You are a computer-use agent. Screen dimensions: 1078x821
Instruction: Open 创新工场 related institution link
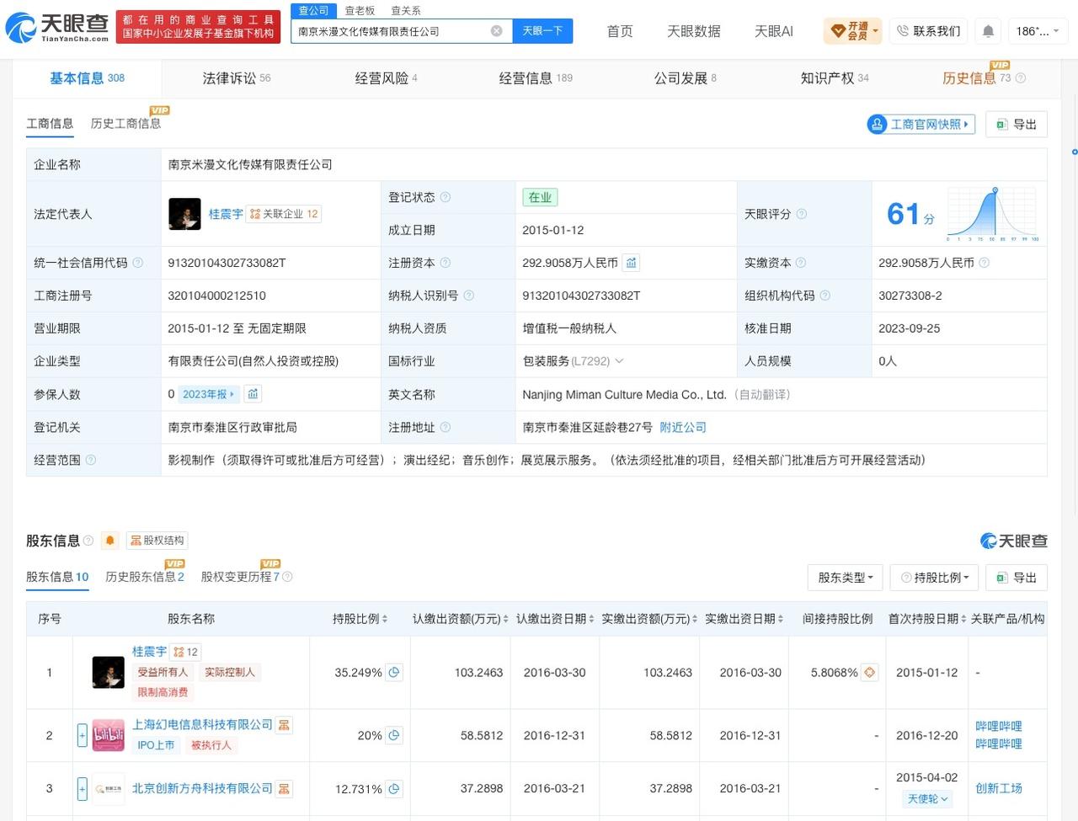coord(999,788)
